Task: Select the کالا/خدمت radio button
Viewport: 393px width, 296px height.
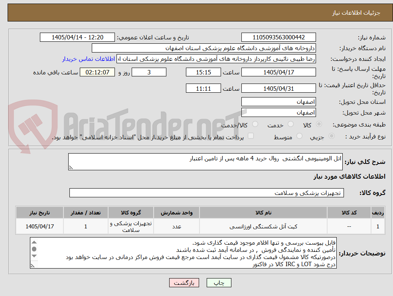Action: [x=255, y=124]
